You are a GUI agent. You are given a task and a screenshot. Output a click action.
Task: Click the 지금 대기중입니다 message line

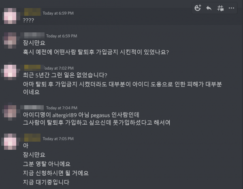[x=46, y=182]
